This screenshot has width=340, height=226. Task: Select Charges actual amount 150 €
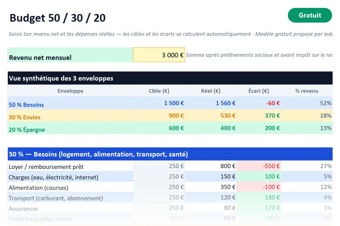click(211, 177)
